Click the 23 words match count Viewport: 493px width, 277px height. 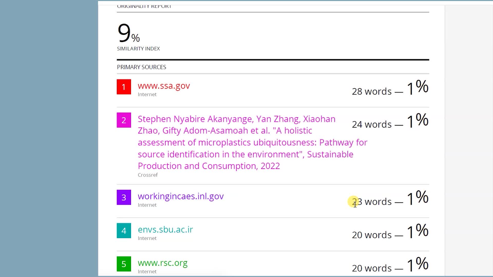click(x=372, y=202)
